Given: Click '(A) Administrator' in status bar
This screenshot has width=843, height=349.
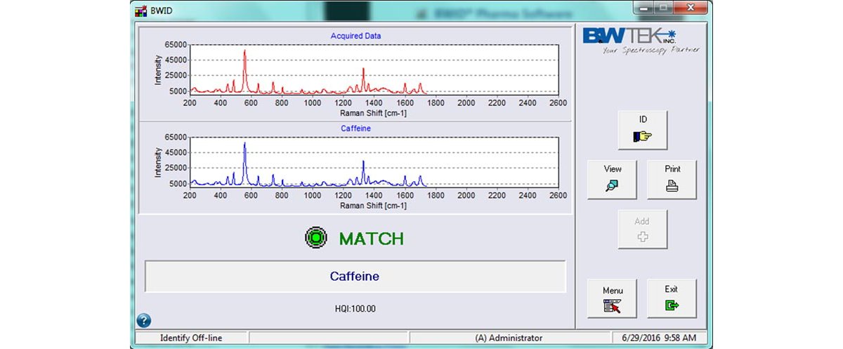Looking at the screenshot, I should (509, 338).
